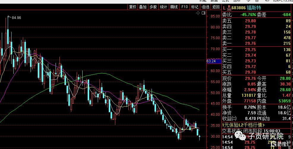Click the 内盘 value 53859
This screenshot has width=293, height=149.
tap(285, 101)
